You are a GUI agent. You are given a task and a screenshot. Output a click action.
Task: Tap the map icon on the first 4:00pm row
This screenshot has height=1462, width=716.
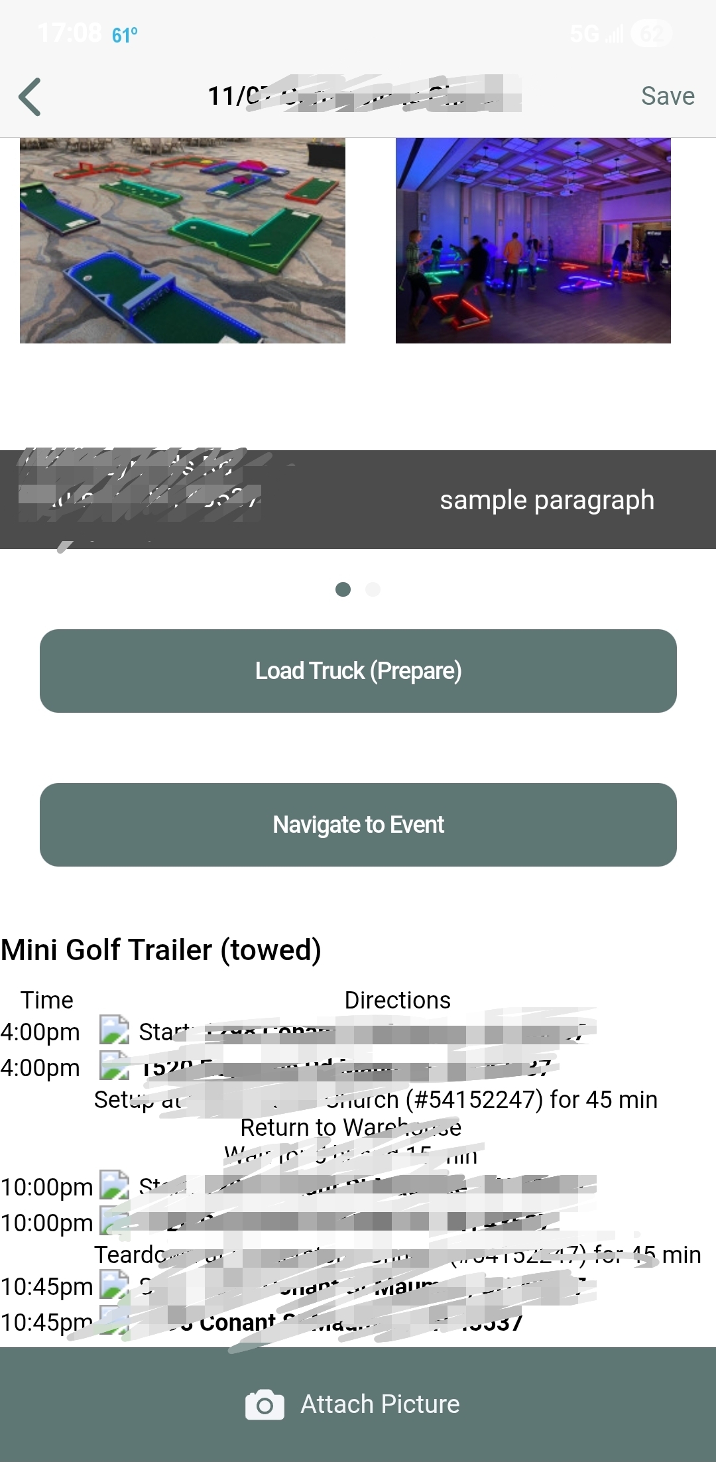pos(114,1030)
